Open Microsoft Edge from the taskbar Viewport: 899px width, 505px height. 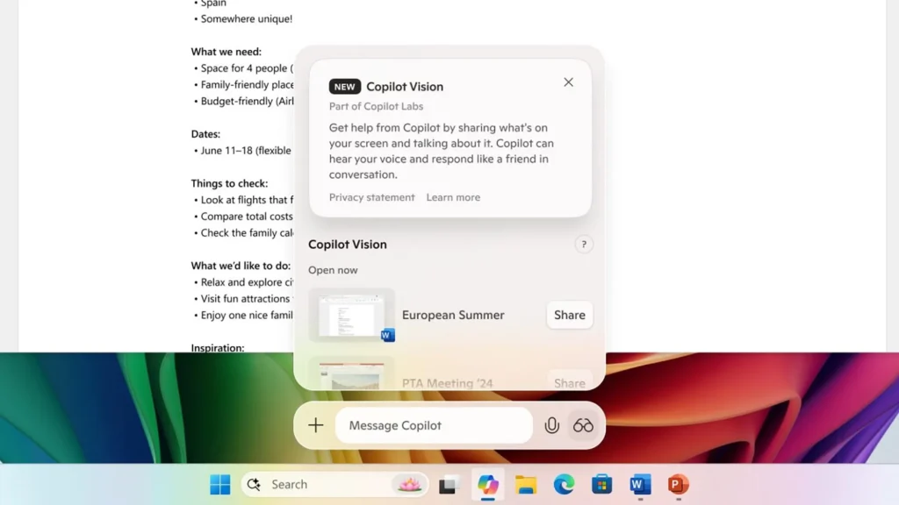tap(563, 484)
